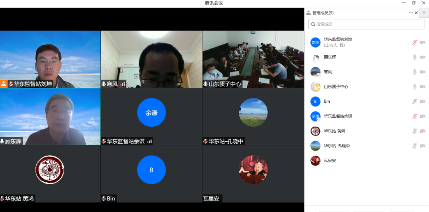Click muted mic icon on 华东监督站刘坤 video label

click(x=11, y=84)
